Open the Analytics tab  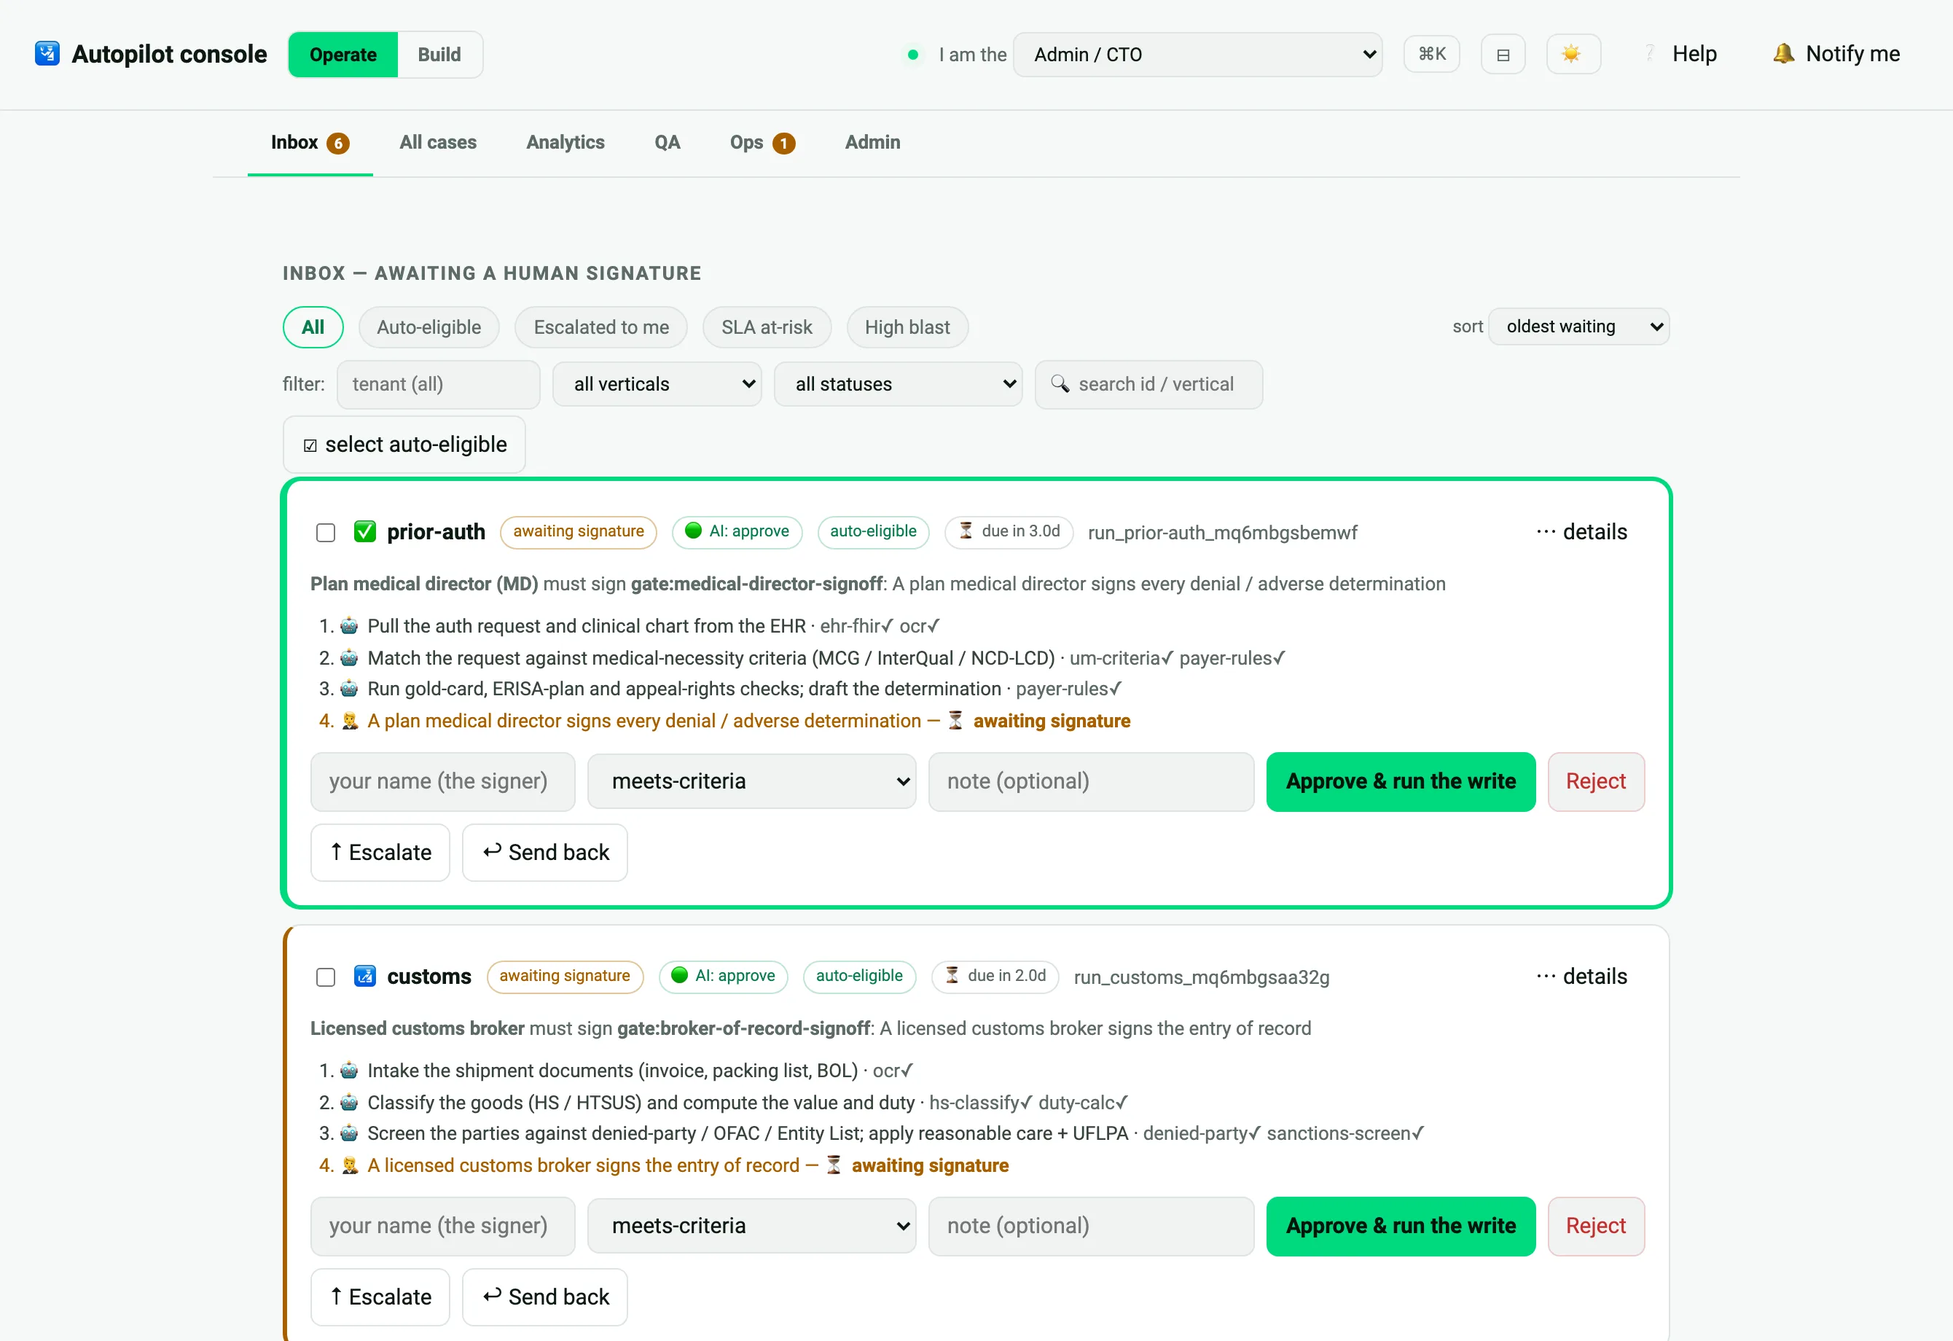[x=565, y=143]
